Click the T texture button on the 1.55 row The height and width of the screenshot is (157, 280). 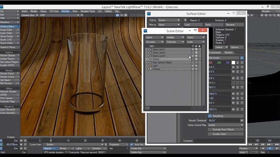pos(242,98)
